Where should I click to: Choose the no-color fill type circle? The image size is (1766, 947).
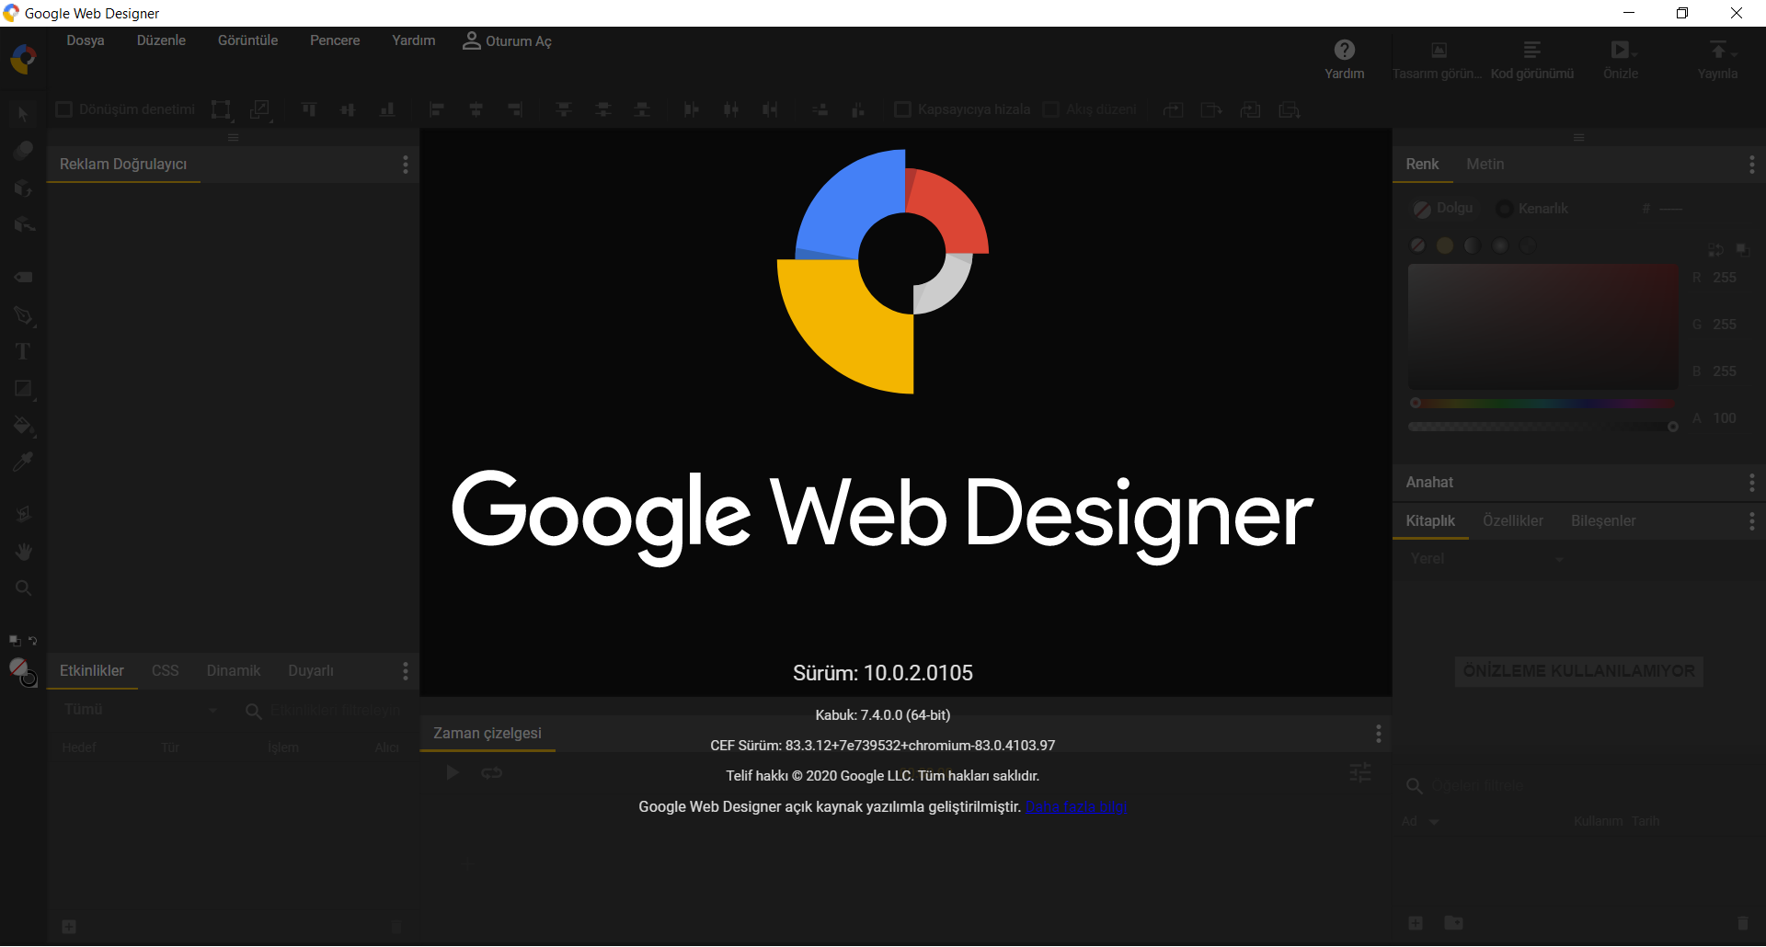pos(1417,245)
